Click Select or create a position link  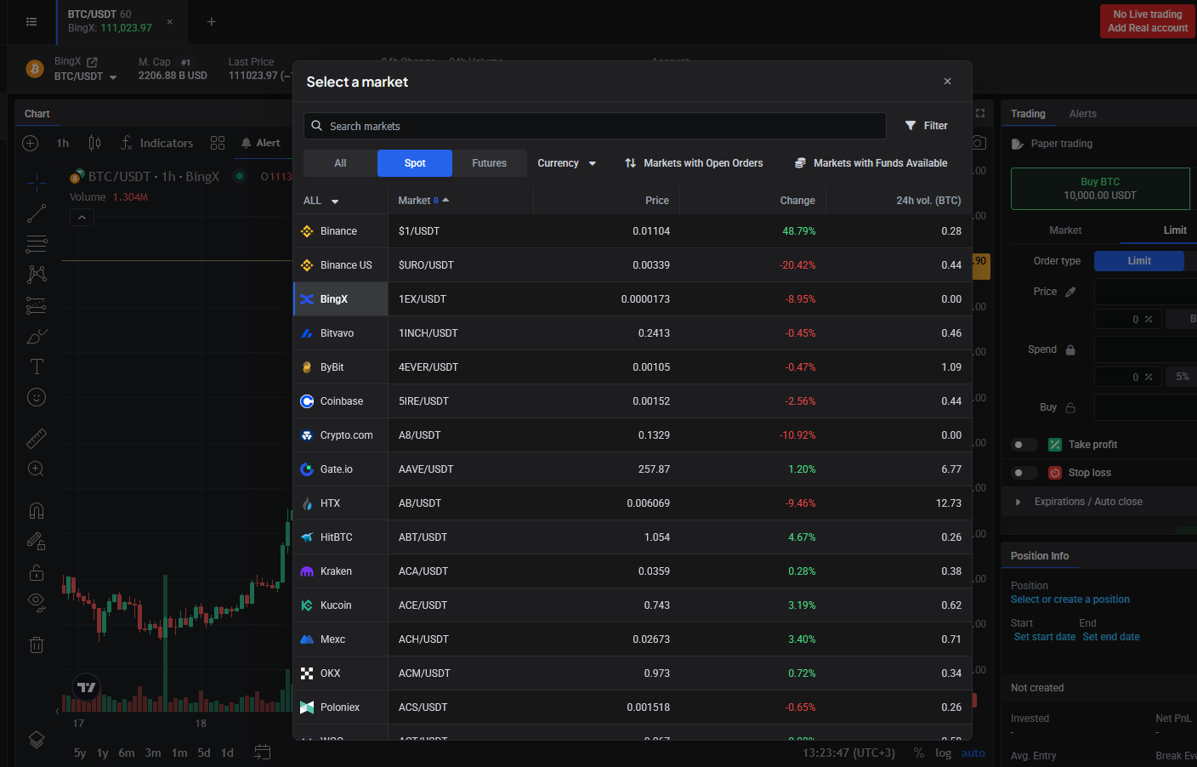pos(1070,599)
